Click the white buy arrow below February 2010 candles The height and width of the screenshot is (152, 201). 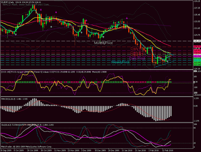coord(168,62)
